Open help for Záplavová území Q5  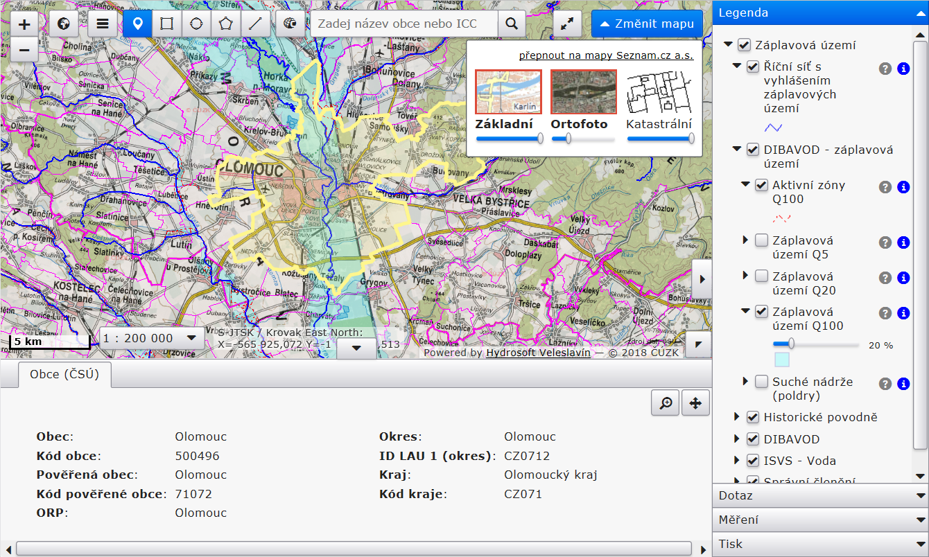pos(885,242)
